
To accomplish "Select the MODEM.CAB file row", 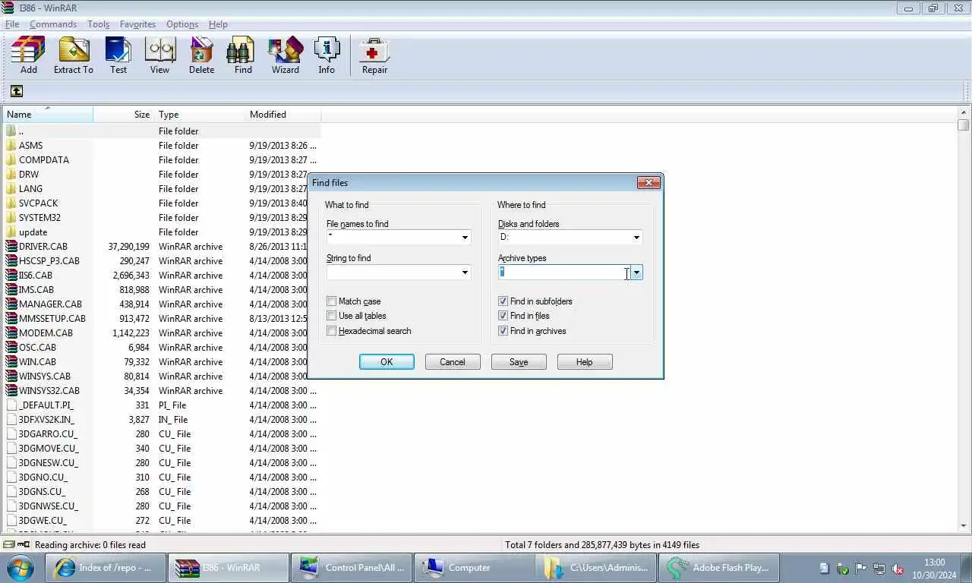I will coord(162,332).
